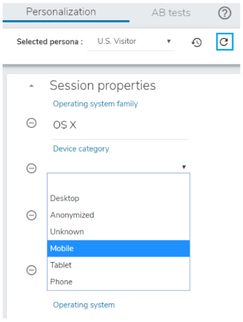The image size is (243, 322).
Task: Click the OS X value field
Action: (x=120, y=125)
